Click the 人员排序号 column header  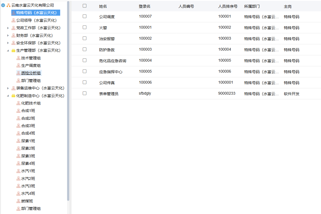(228, 6)
